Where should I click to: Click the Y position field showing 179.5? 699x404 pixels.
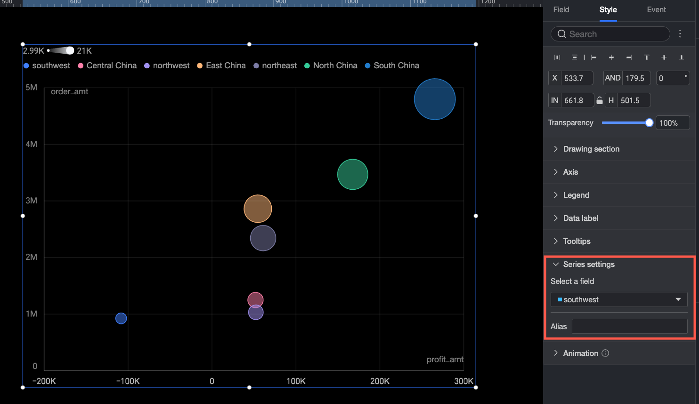click(636, 78)
